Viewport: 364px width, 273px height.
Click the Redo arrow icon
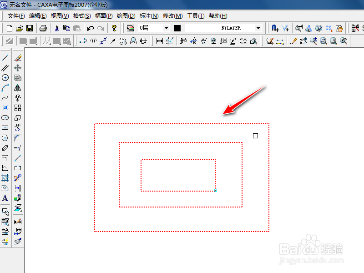(101, 28)
